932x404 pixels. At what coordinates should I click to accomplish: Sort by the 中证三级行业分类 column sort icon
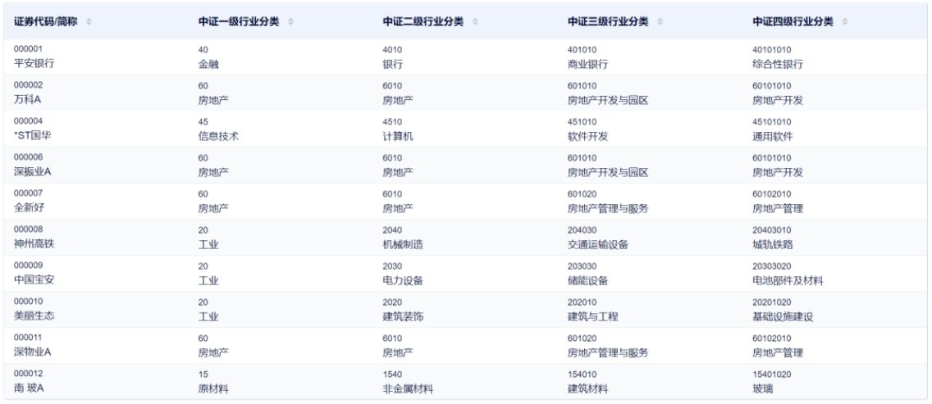[x=660, y=21]
